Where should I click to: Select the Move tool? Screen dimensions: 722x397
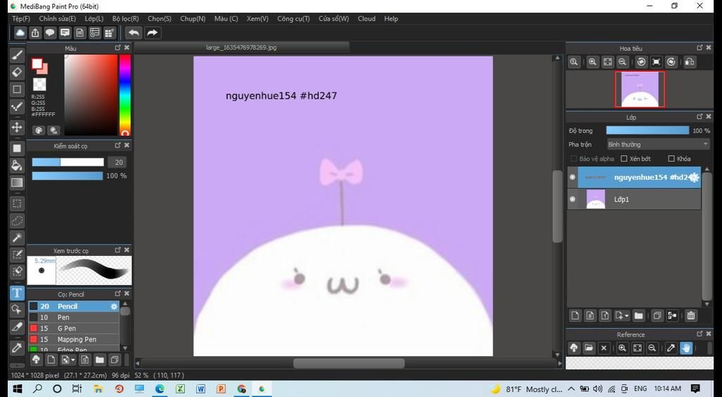coord(17,127)
